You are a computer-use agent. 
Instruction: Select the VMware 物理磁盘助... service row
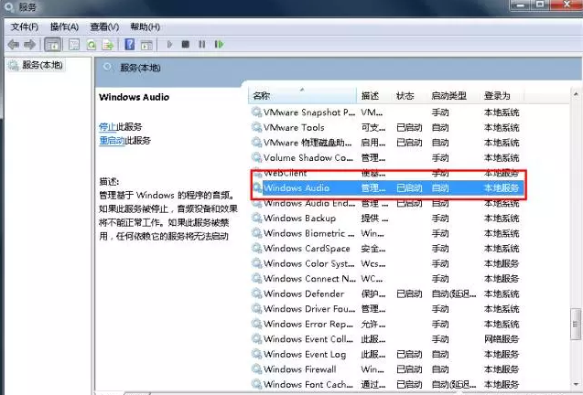point(388,143)
